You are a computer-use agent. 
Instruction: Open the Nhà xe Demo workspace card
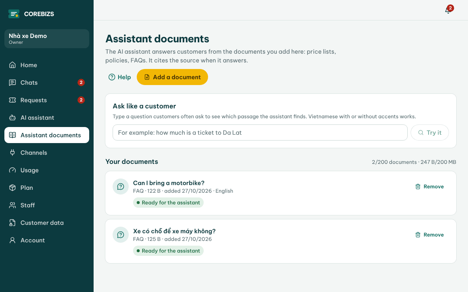tap(47, 39)
